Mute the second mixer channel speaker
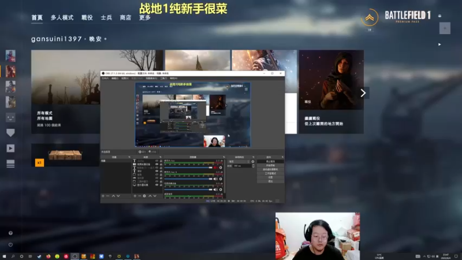 pyautogui.click(x=215, y=179)
